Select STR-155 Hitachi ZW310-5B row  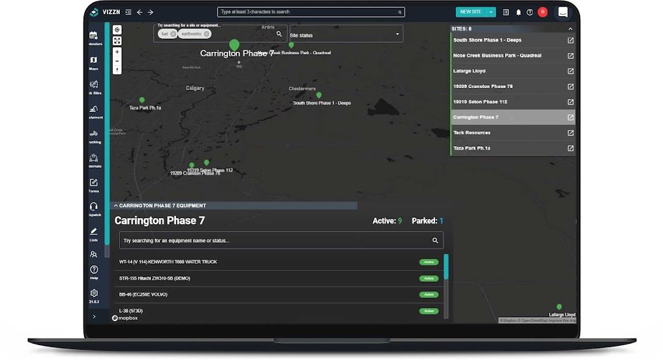(278, 278)
